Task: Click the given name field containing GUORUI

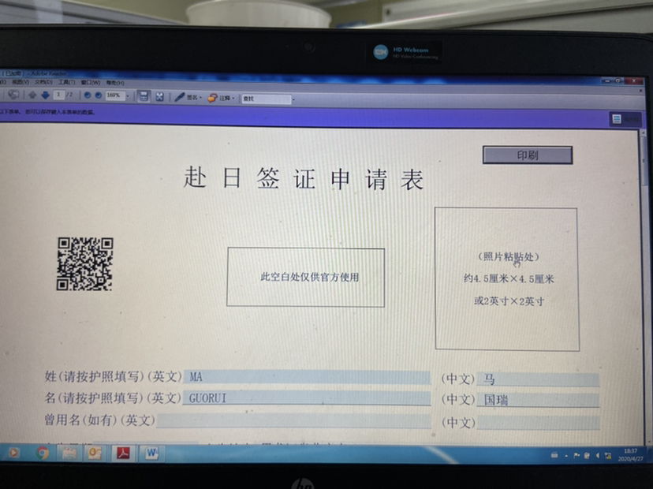Action: pyautogui.click(x=306, y=399)
